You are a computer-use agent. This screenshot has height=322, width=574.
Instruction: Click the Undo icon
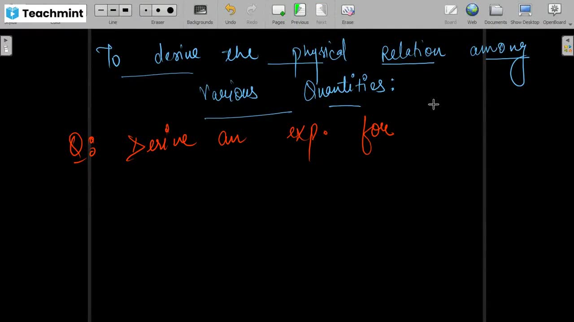[230, 10]
